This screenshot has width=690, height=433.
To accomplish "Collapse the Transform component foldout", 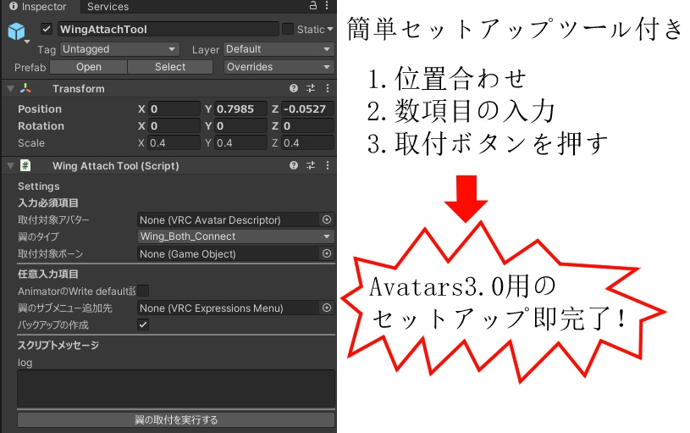I will [x=10, y=88].
